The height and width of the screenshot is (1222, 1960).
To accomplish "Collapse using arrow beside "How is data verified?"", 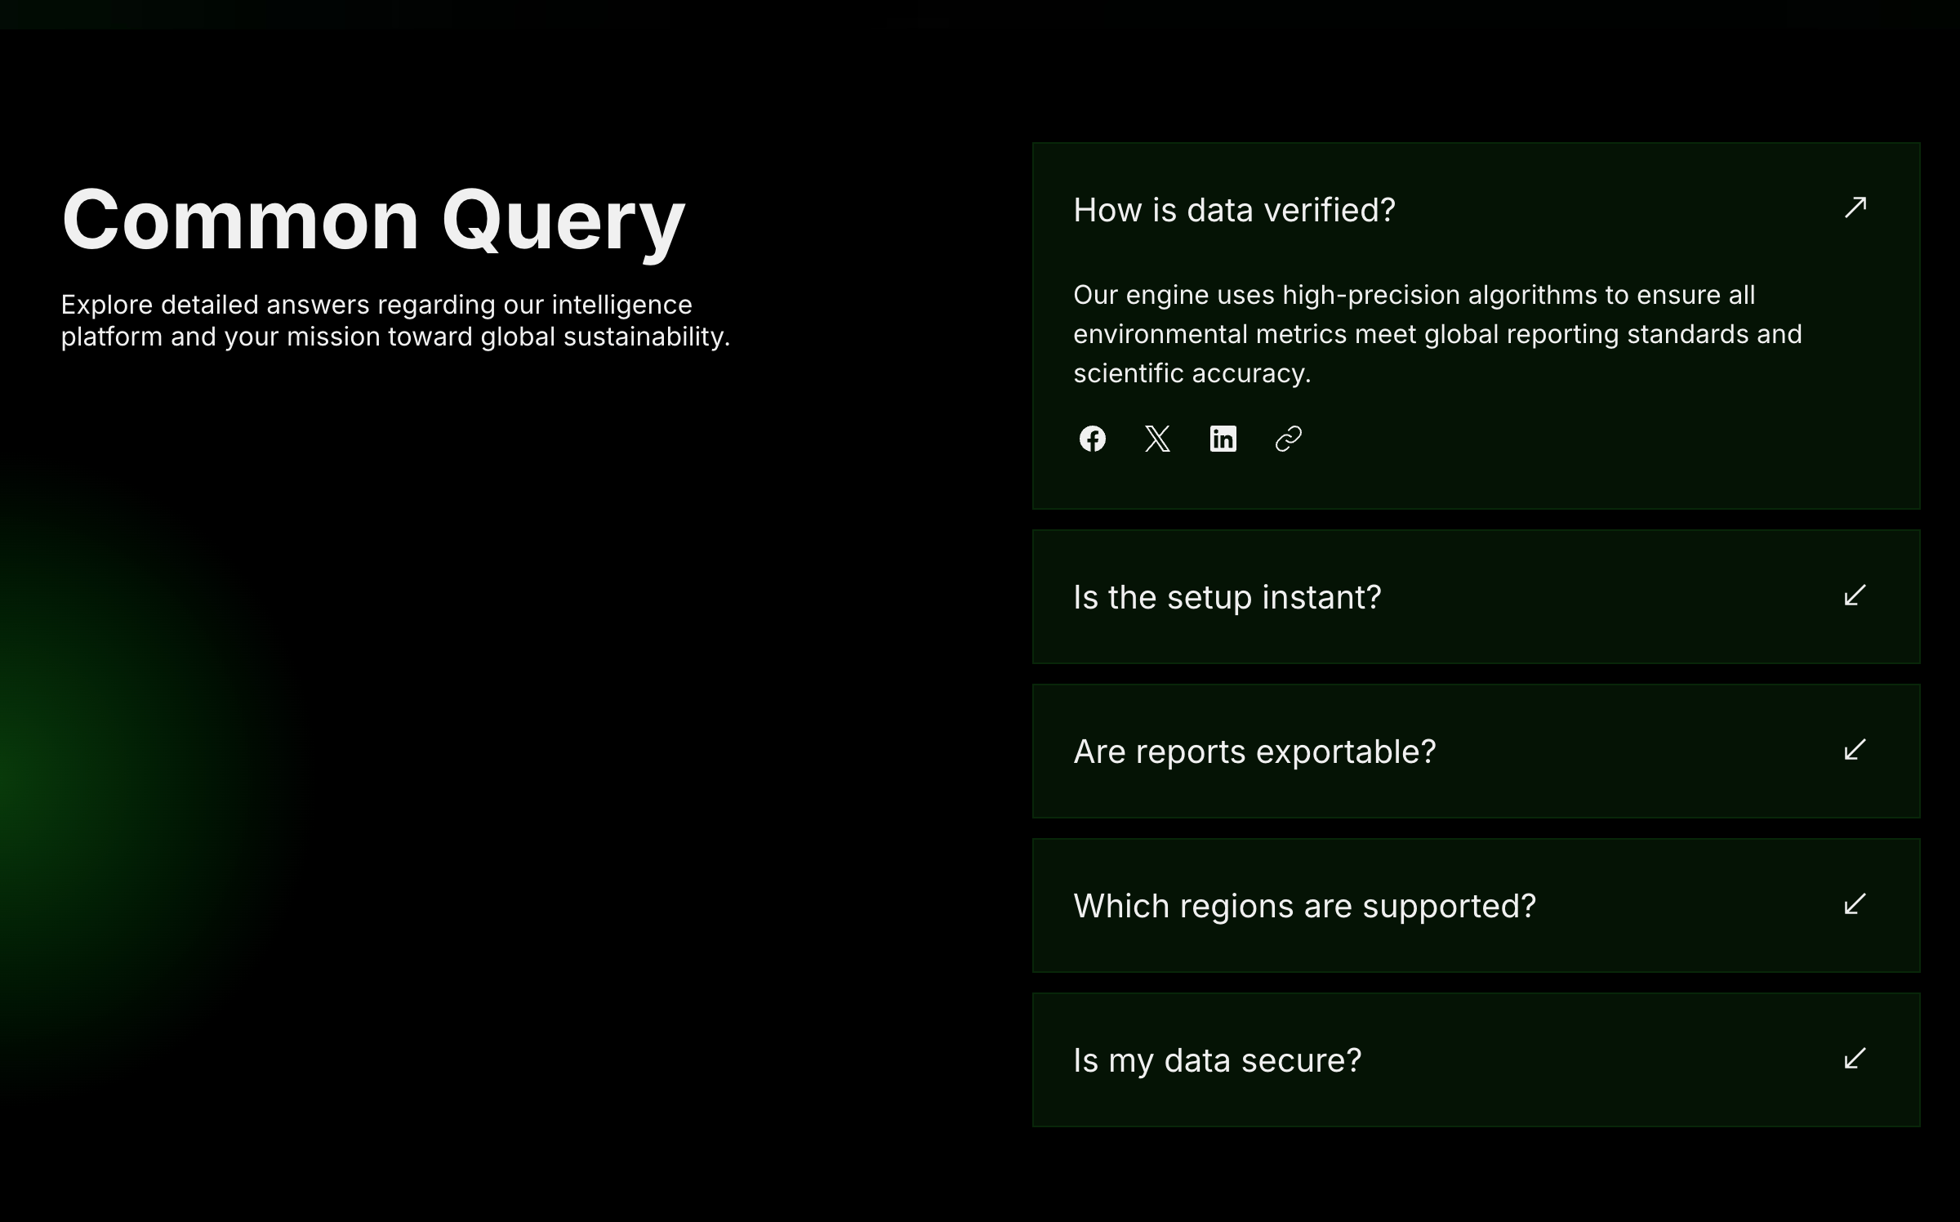I will tap(1855, 207).
